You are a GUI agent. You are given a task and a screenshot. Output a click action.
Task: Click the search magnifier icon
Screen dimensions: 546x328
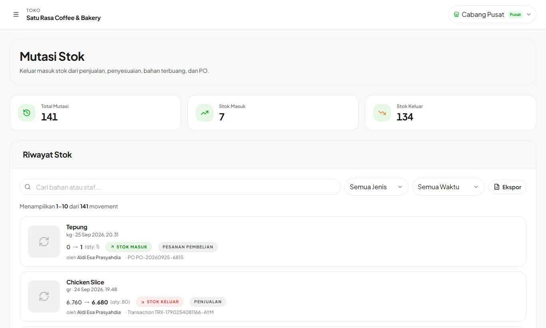click(x=28, y=187)
